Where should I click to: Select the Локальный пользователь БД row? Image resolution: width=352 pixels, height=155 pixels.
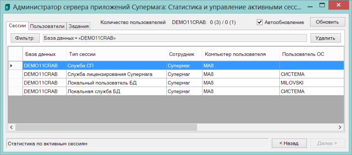click(176, 83)
